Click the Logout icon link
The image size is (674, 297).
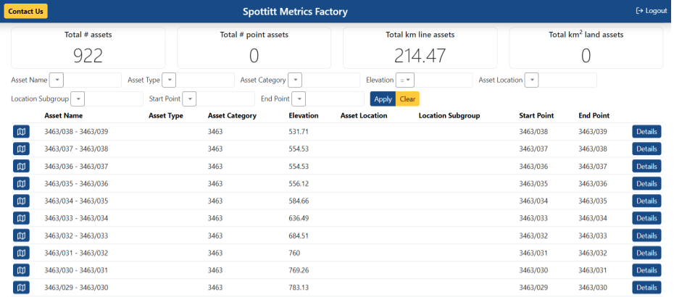[651, 11]
